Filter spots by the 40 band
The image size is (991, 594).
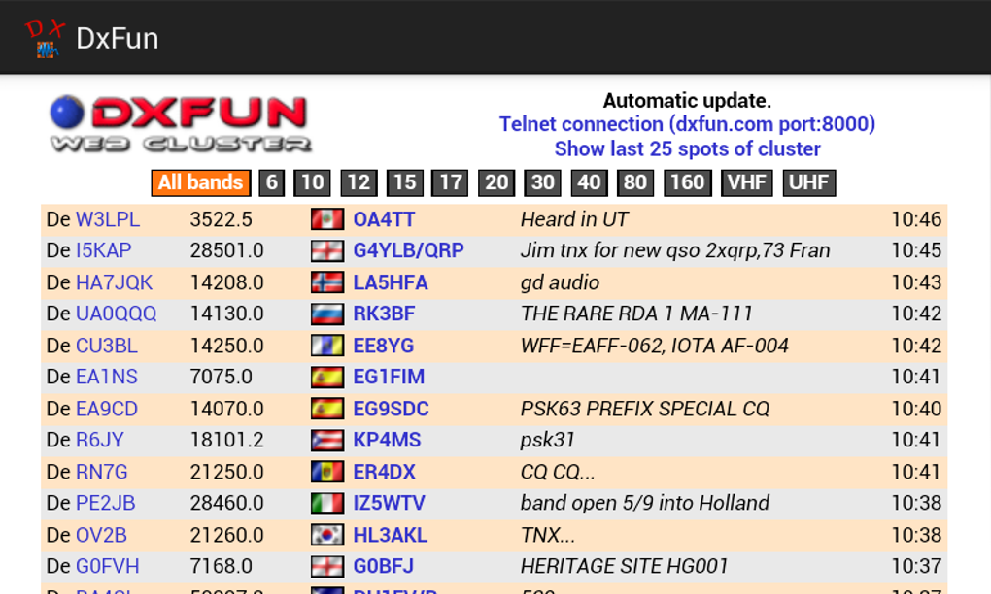(589, 183)
